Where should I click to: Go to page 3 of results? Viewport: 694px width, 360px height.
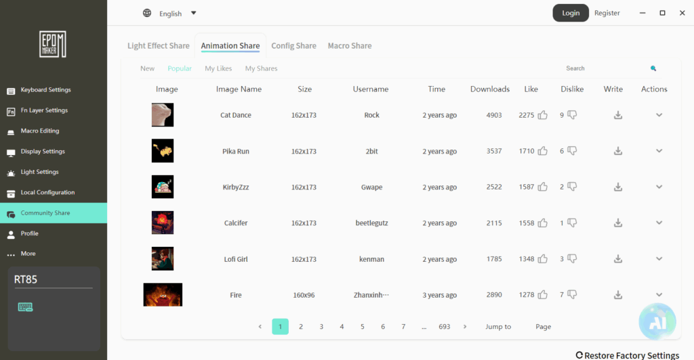(x=321, y=326)
